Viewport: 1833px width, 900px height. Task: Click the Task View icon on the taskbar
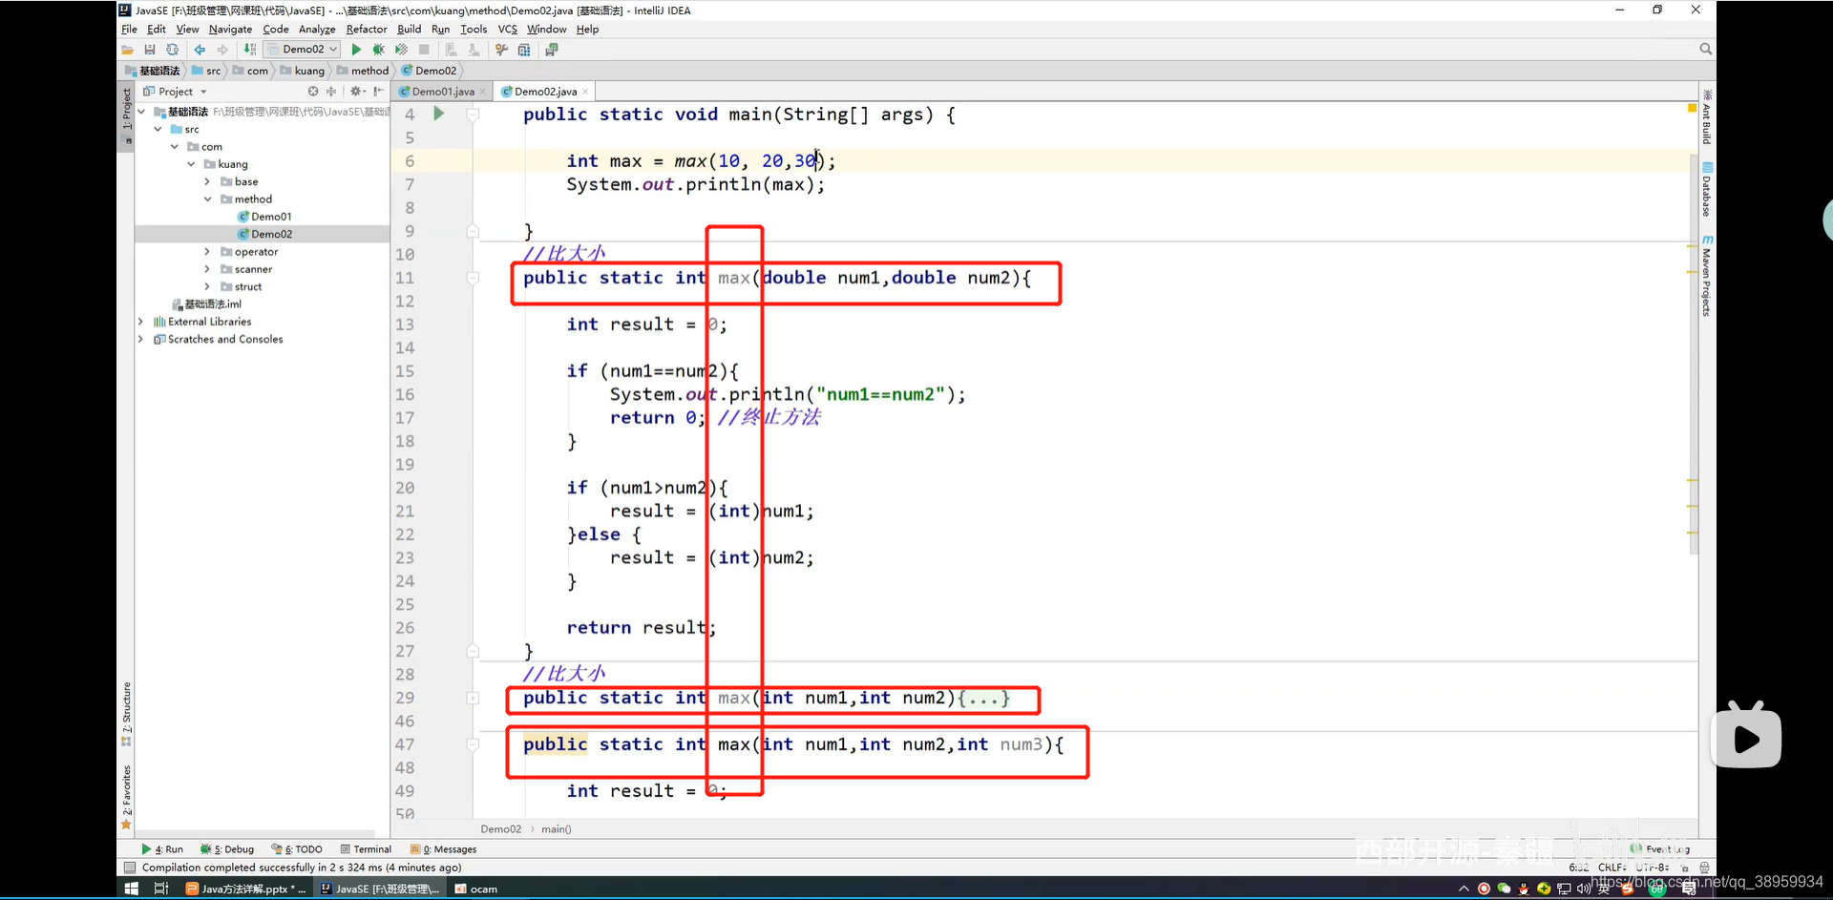161,889
